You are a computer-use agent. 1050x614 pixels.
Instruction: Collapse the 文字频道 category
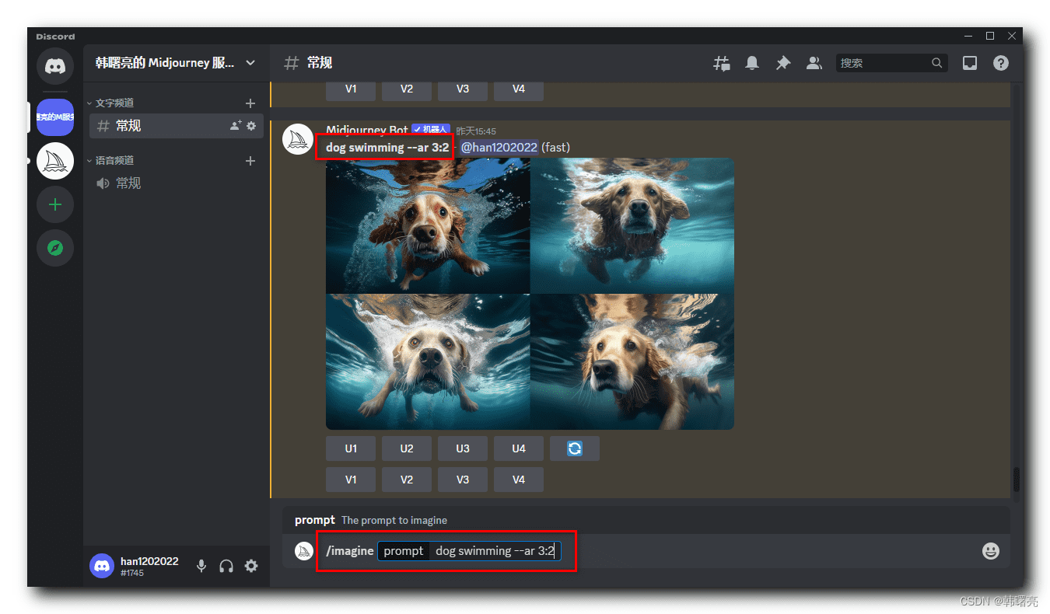point(114,103)
